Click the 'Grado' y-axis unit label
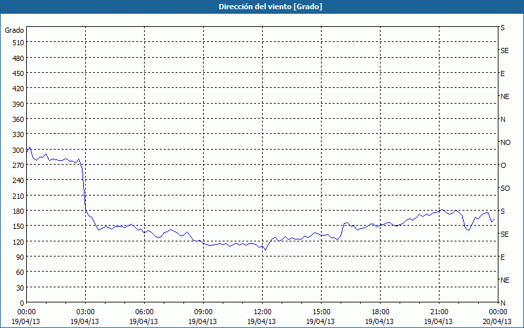The image size is (524, 328). point(14,30)
